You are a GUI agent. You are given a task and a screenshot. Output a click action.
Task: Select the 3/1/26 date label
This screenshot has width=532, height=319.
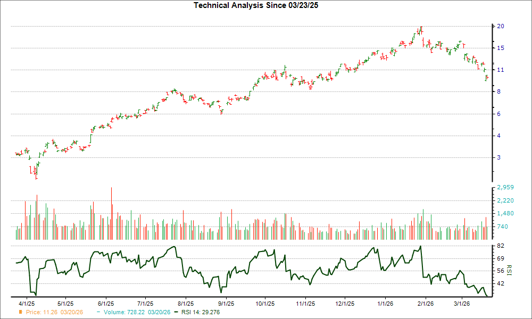[x=461, y=304]
